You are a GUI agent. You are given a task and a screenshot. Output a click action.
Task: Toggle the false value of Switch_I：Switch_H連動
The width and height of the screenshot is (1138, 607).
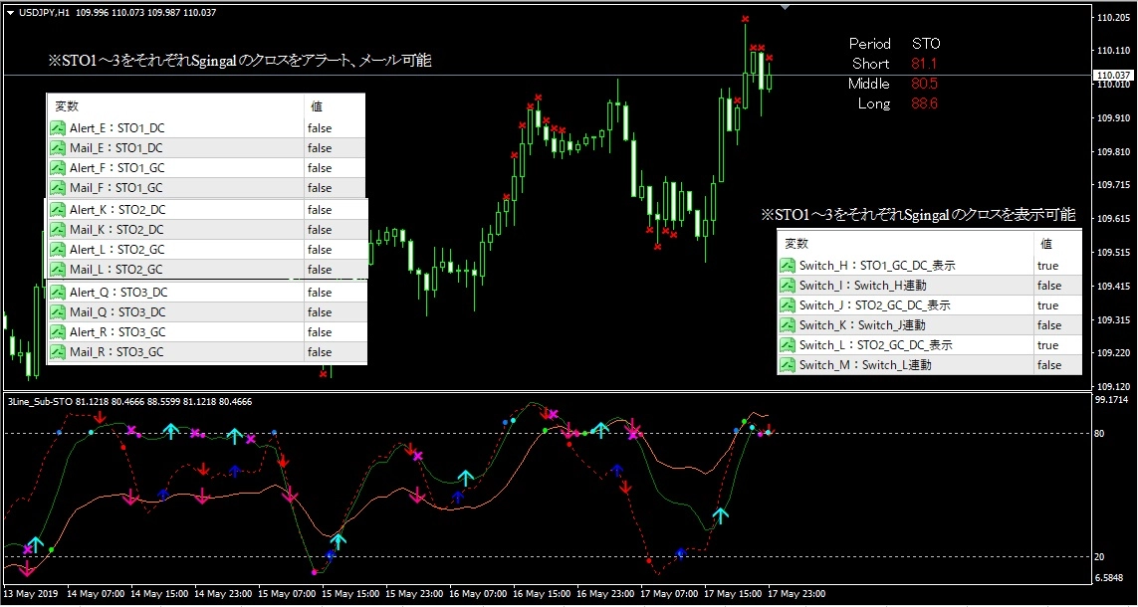(x=1049, y=286)
